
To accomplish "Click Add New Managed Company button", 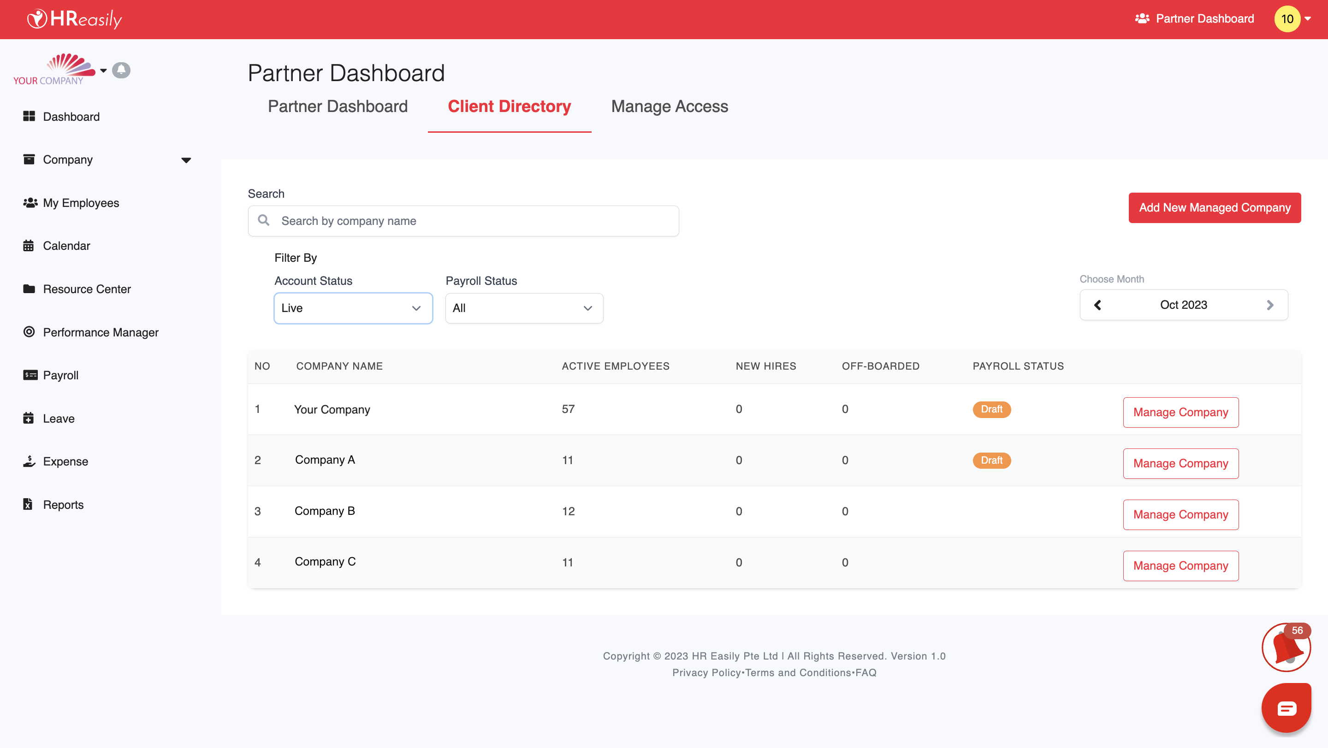I will [1214, 207].
